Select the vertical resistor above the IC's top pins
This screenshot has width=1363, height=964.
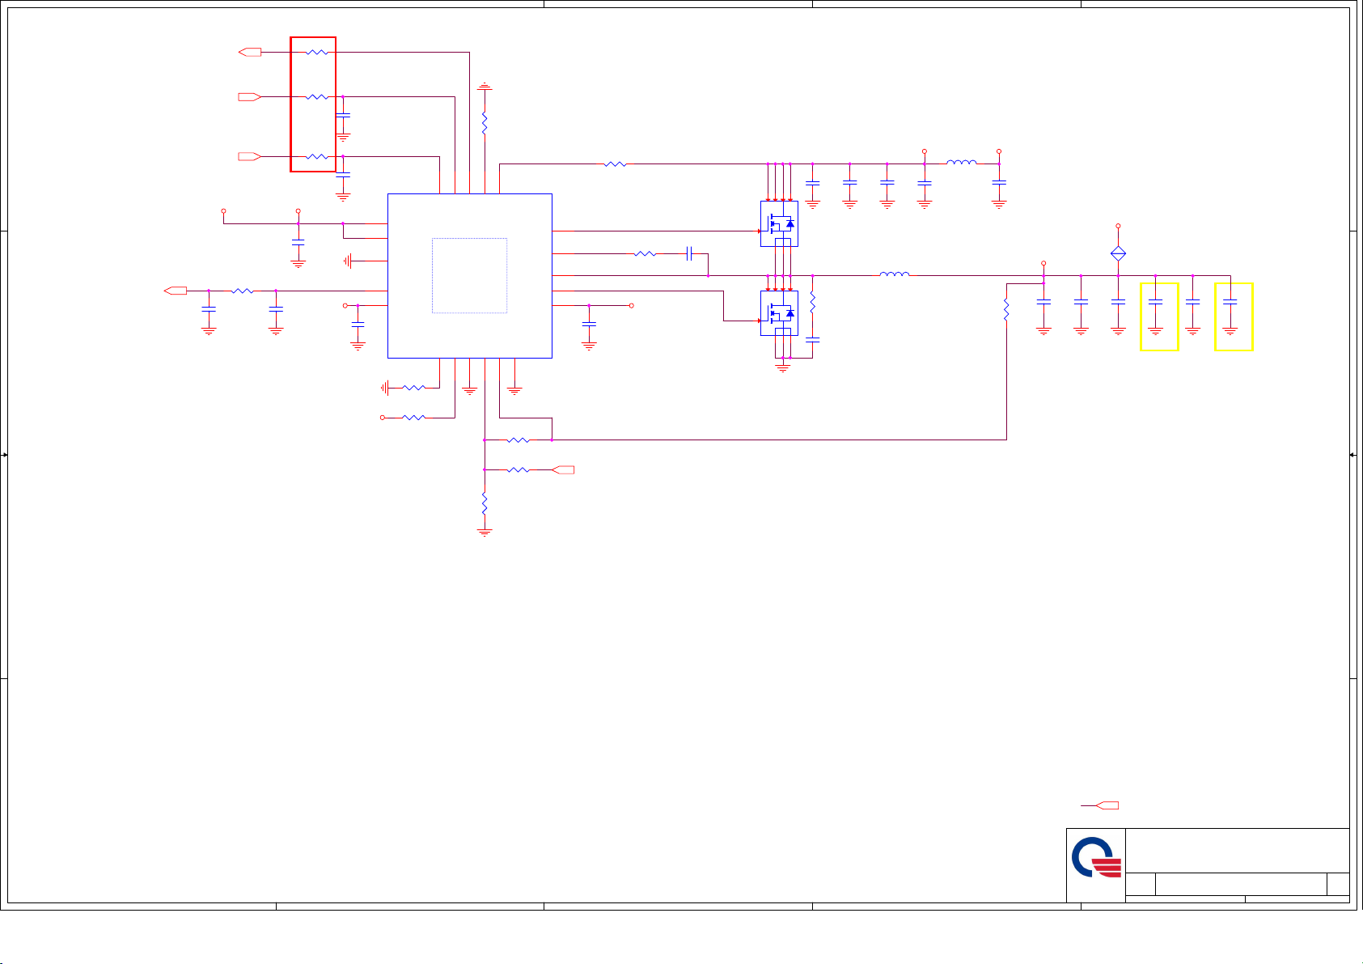(x=485, y=123)
